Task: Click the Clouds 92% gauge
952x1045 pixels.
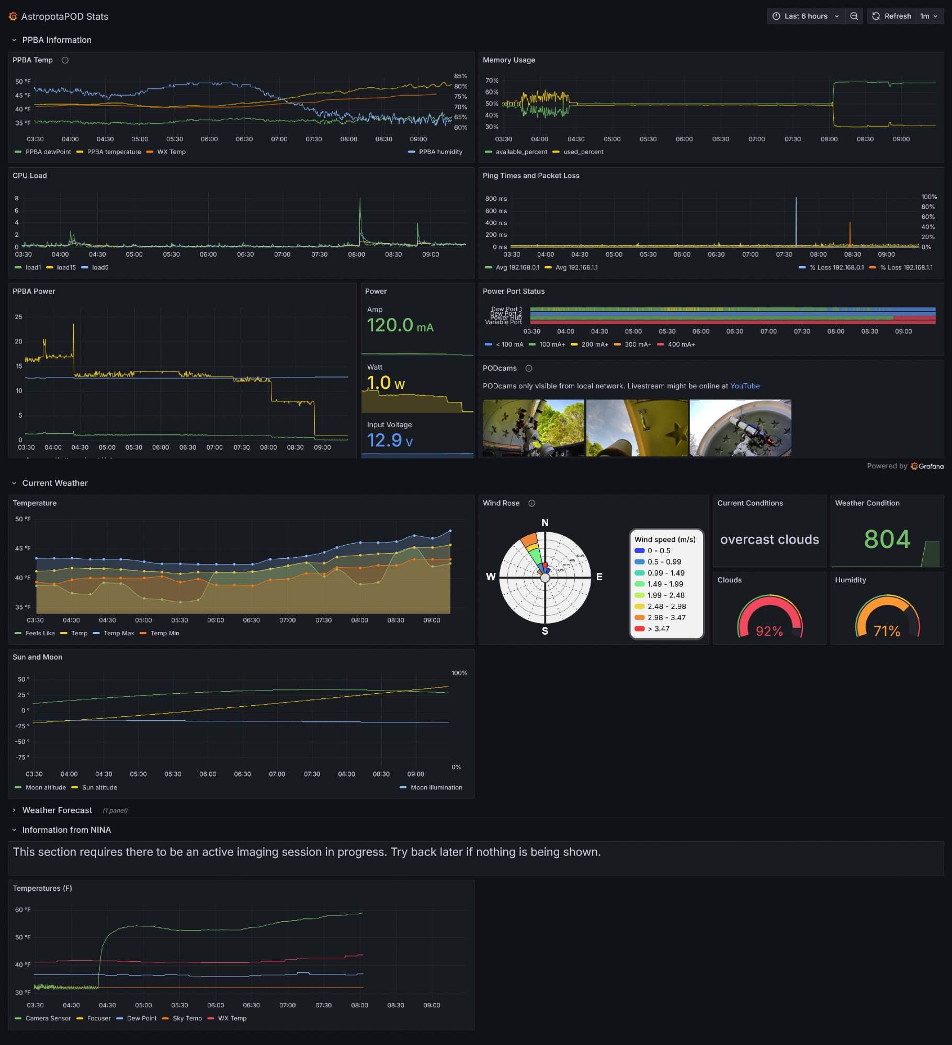Action: pos(769,616)
